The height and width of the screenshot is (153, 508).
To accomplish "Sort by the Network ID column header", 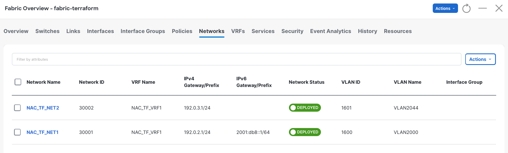I will [x=92, y=82].
